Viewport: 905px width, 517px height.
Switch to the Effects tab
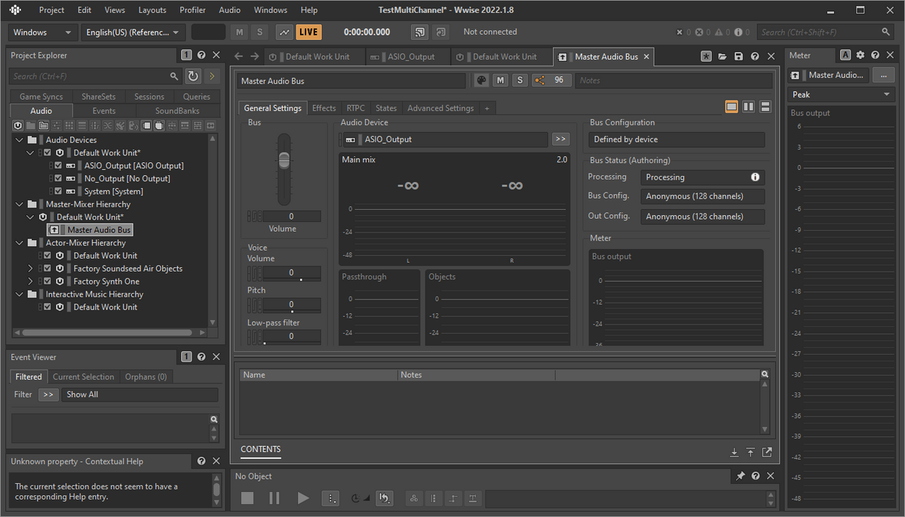[324, 108]
